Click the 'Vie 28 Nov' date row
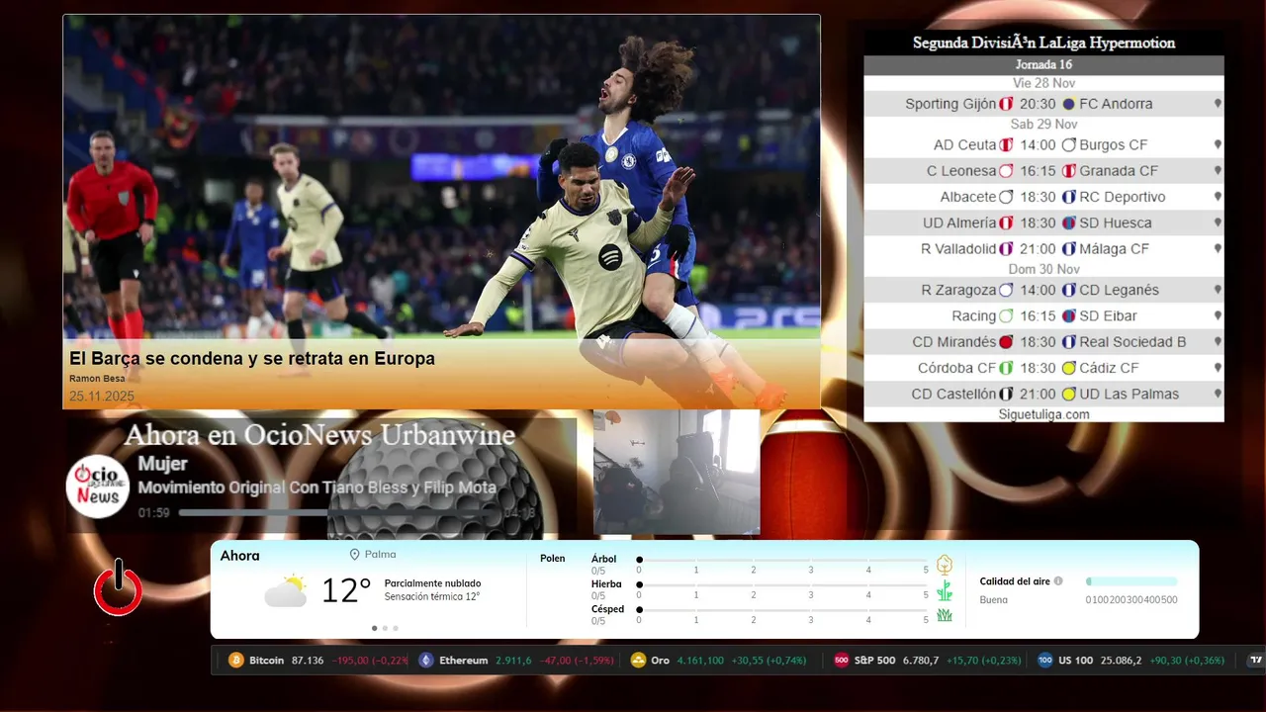Viewport: 1266px width, 712px height. coord(1043,83)
